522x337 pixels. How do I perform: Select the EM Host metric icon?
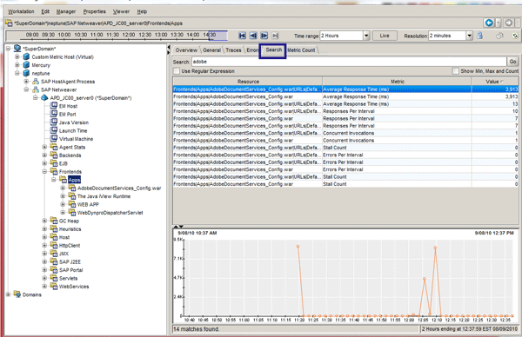pyautogui.click(x=54, y=106)
